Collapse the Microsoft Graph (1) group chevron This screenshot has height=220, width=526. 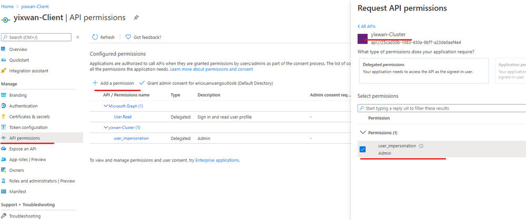(106, 106)
